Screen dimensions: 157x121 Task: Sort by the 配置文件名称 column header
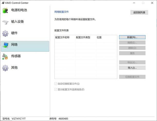click(x=65, y=37)
